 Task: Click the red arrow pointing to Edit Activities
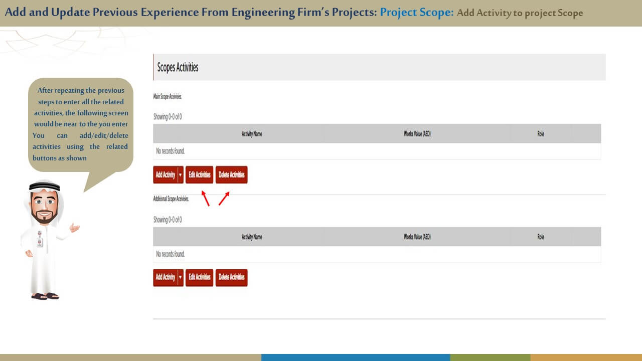coord(205,198)
